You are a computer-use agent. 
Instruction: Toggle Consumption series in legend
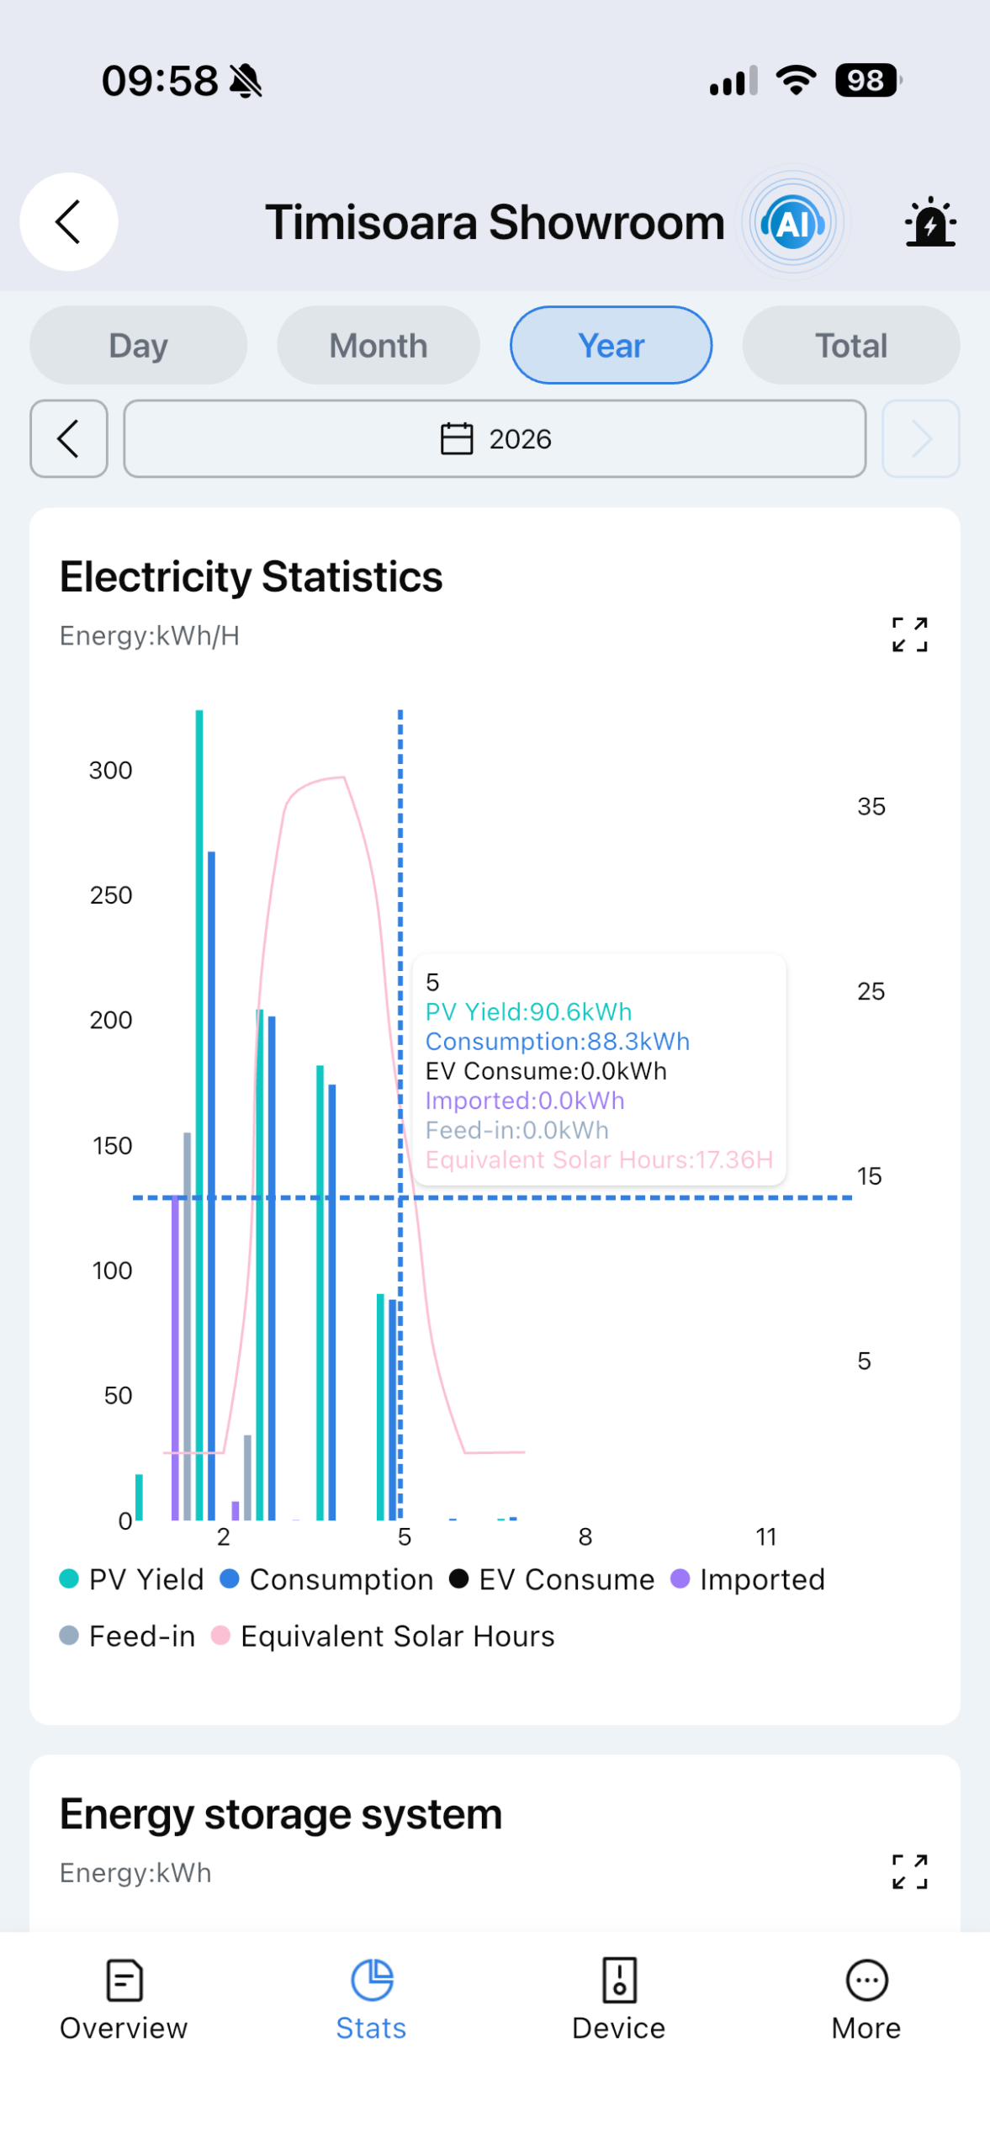coord(327,1579)
